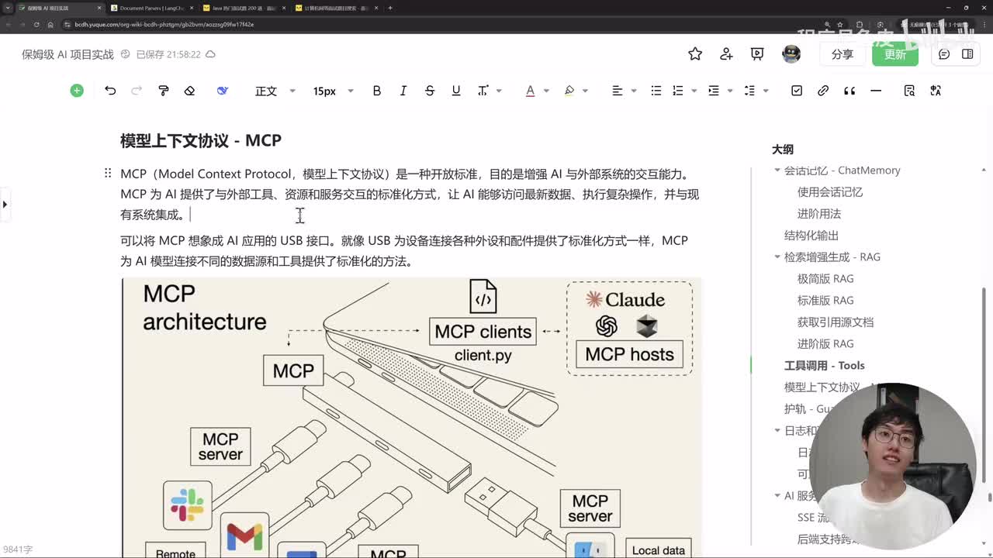993x558 pixels.
Task: Apply the red font color
Action: [x=530, y=91]
